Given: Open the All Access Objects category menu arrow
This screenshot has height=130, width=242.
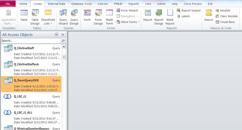Looking at the screenshot, I should [56, 35].
